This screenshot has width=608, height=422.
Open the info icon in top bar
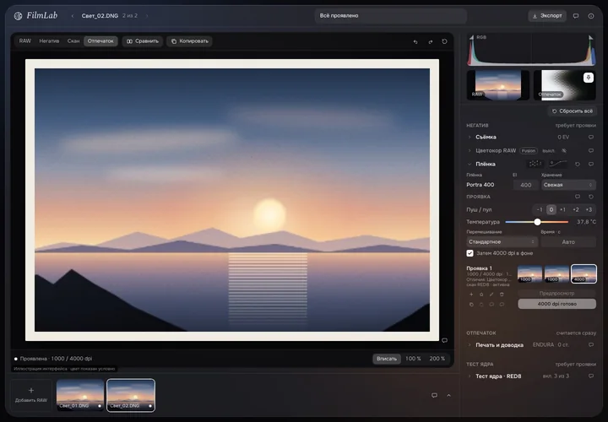click(x=591, y=16)
